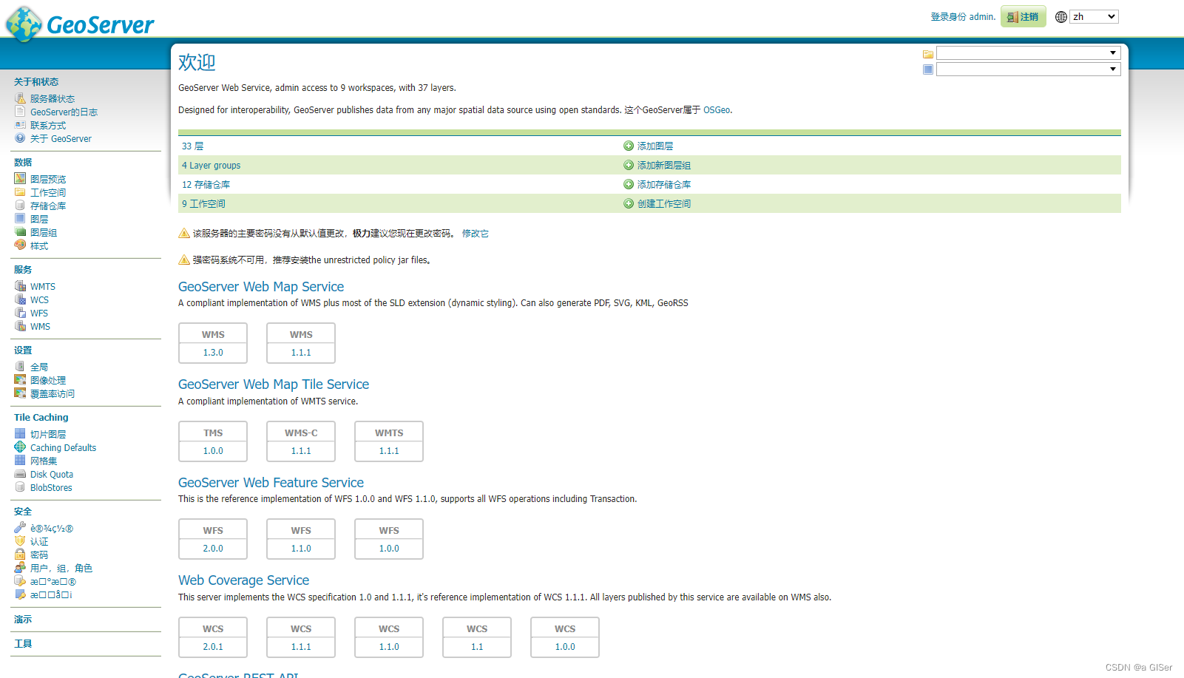This screenshot has width=1184, height=678.
Task: Open WCS 1.0.0 capabilities
Action: [565, 646]
